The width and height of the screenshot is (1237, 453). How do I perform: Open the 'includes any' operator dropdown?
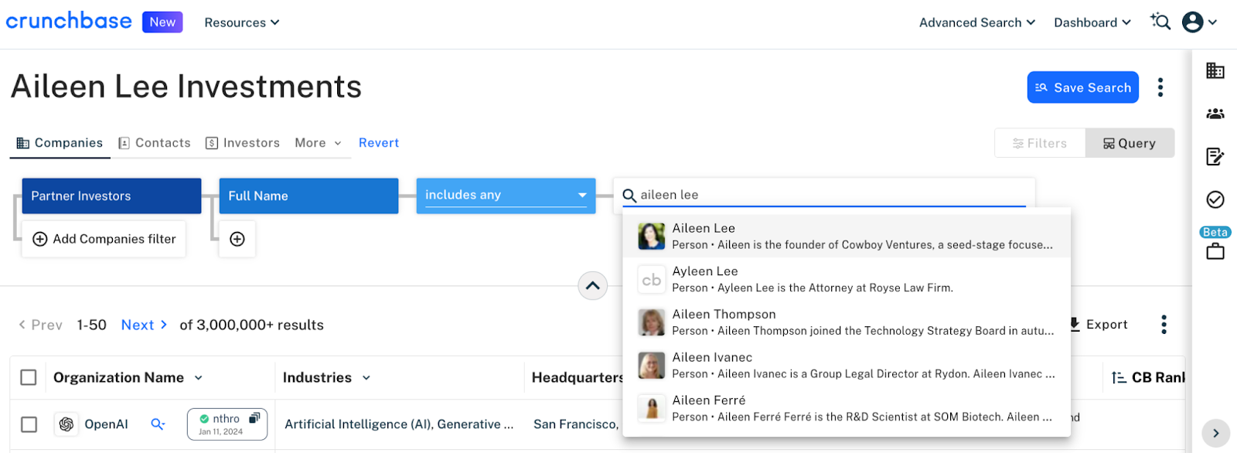click(x=506, y=196)
